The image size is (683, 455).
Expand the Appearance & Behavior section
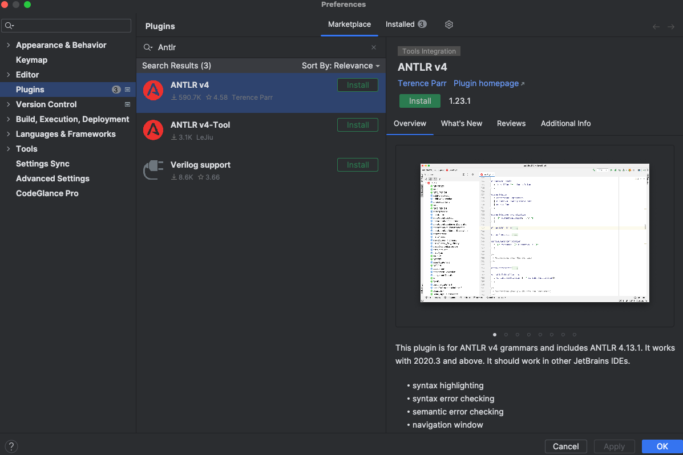pyautogui.click(x=8, y=45)
